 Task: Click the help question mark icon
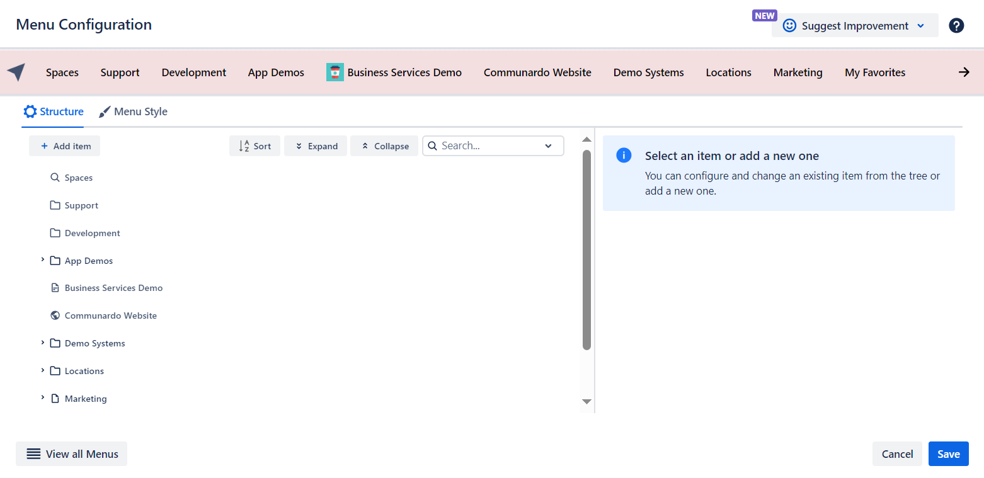click(956, 26)
